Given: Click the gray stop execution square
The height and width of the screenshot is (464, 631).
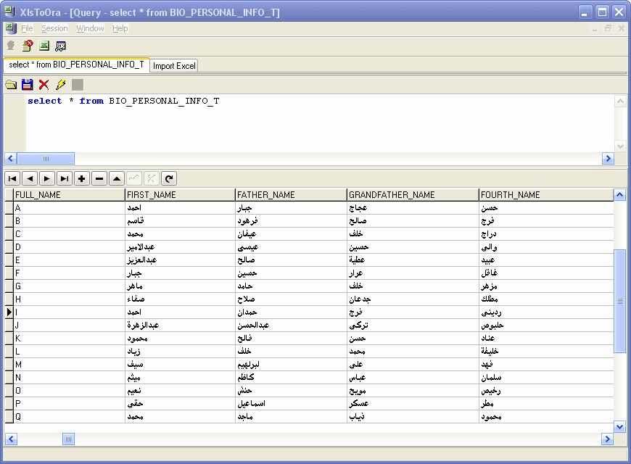Looking at the screenshot, I should (78, 85).
